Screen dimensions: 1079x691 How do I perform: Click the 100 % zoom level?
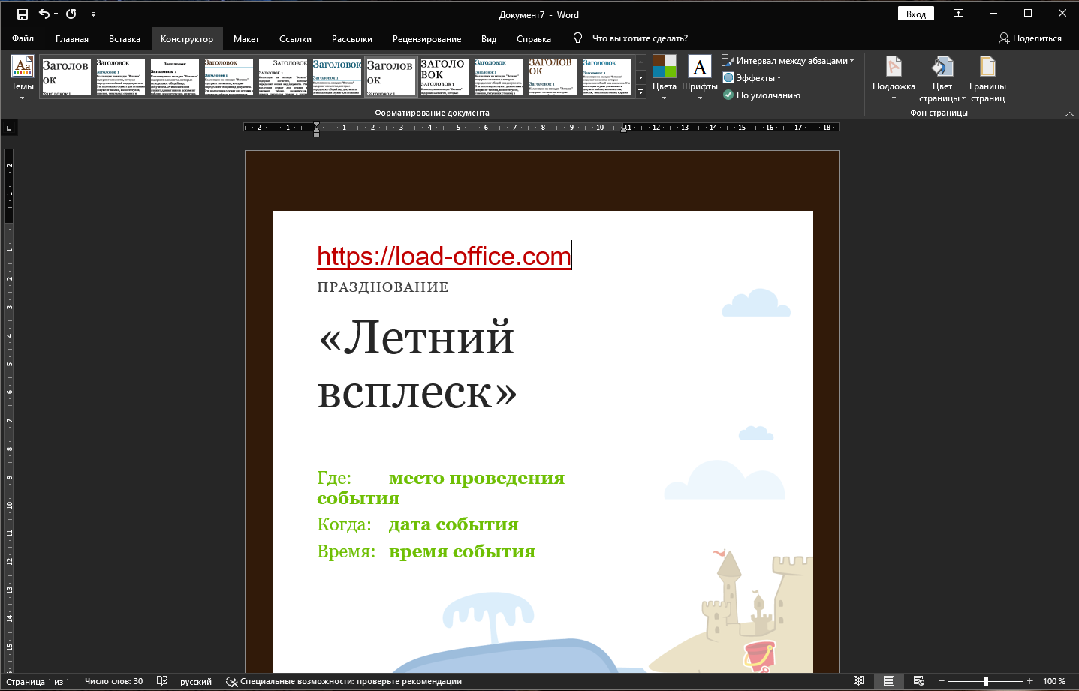pos(1054,681)
